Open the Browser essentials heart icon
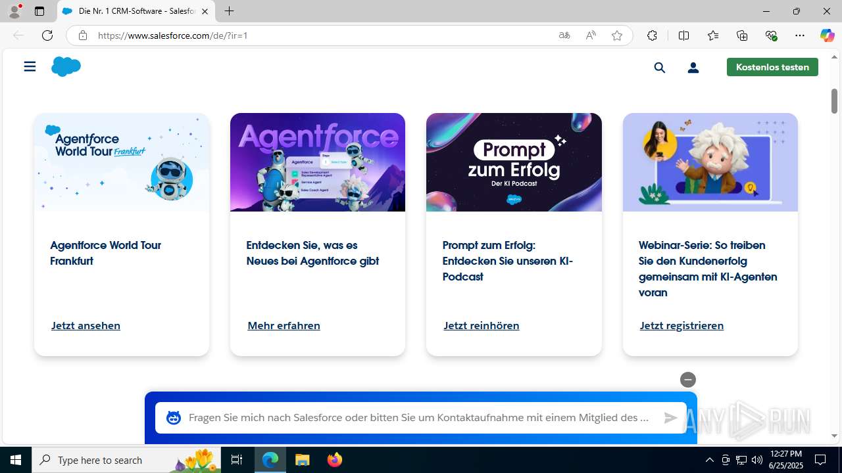Screen dimensions: 842x473 (x=772, y=35)
